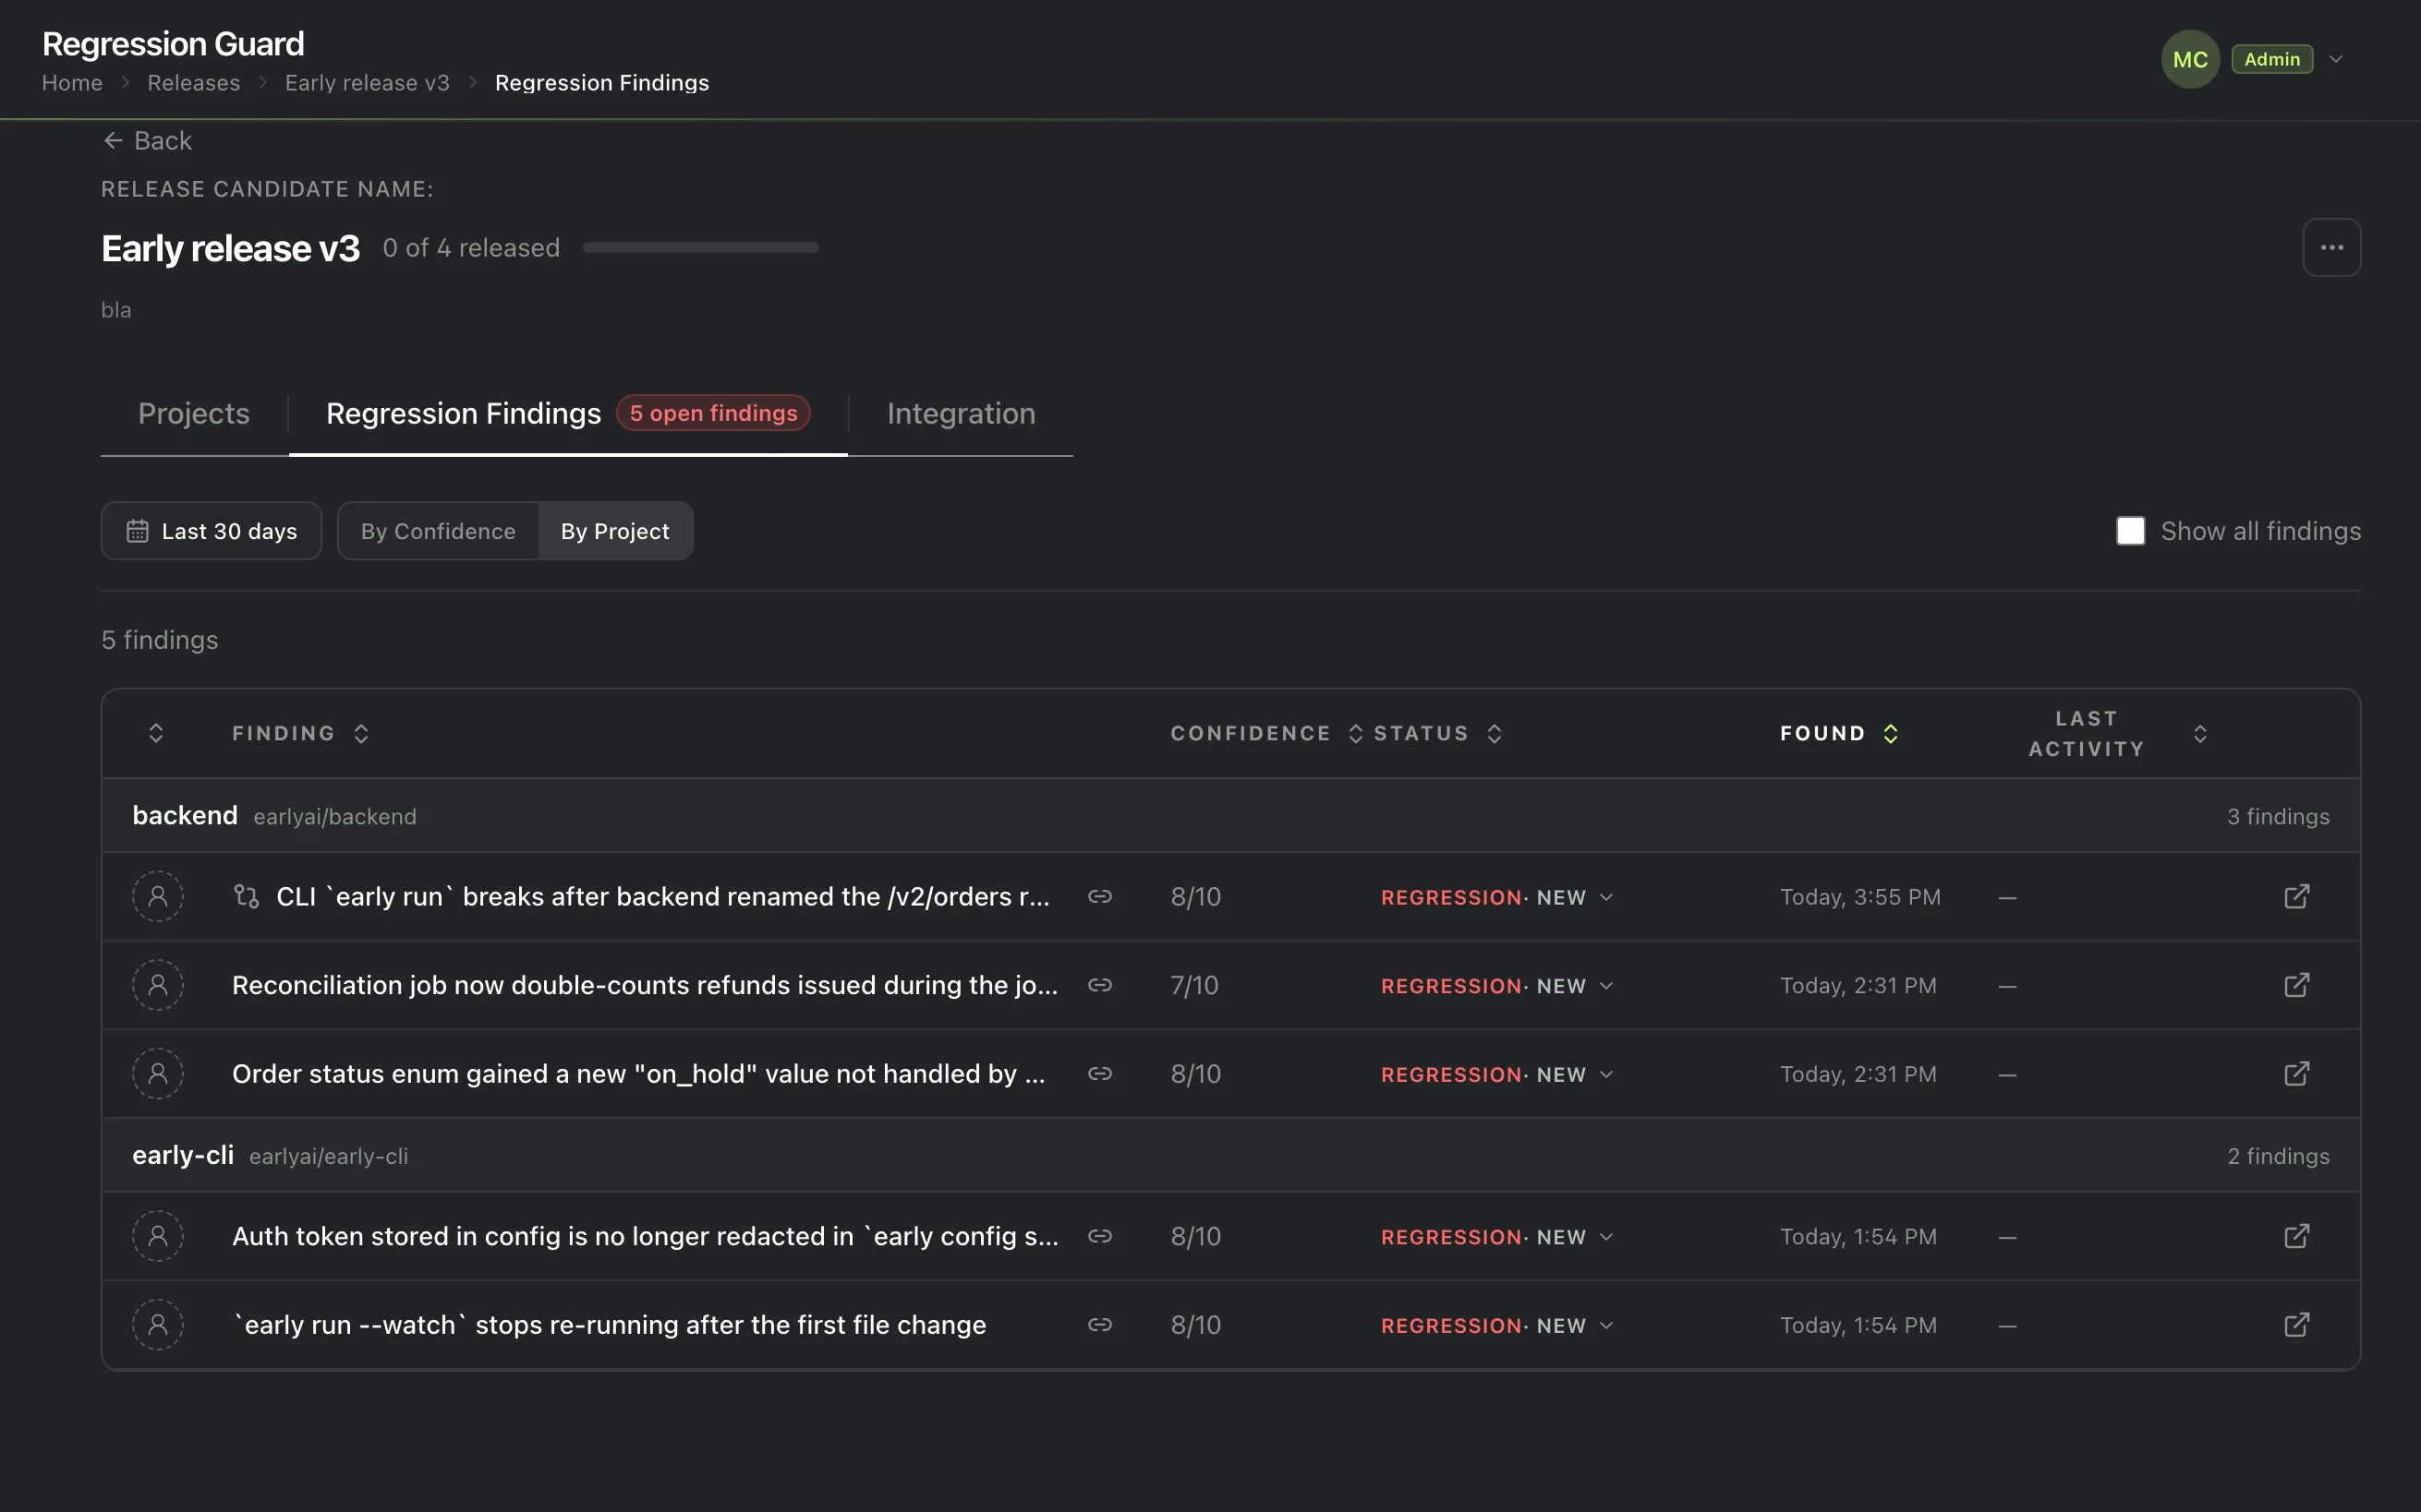Viewport: 2421px width, 1512px height.
Task: Open the three-dot more options menu
Action: click(x=2331, y=247)
